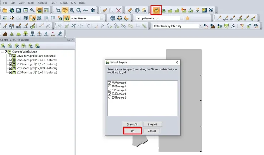Click the Clear All button

click(153, 125)
